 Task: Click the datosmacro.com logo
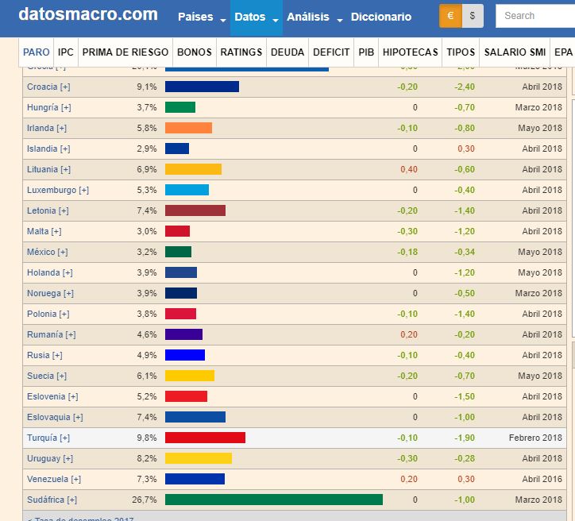click(x=88, y=15)
